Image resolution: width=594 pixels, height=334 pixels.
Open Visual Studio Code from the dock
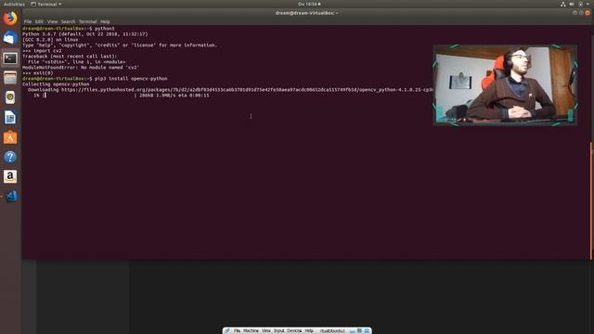11,196
